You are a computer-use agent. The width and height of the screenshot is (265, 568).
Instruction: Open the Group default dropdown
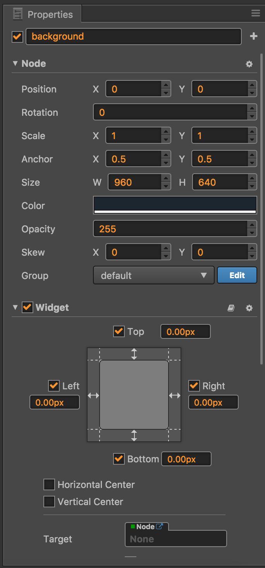click(154, 275)
